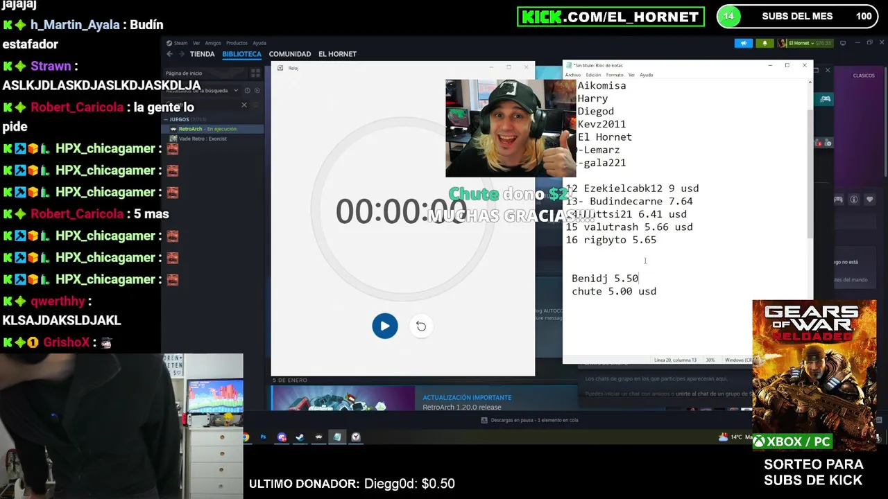888x499 pixels.
Task: Open the El Hornet account dropdown
Action: (805, 43)
